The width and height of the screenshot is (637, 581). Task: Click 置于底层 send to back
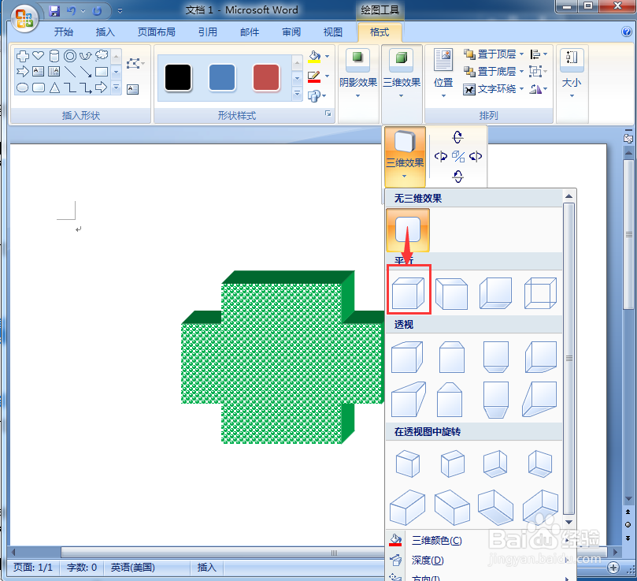coord(490,72)
